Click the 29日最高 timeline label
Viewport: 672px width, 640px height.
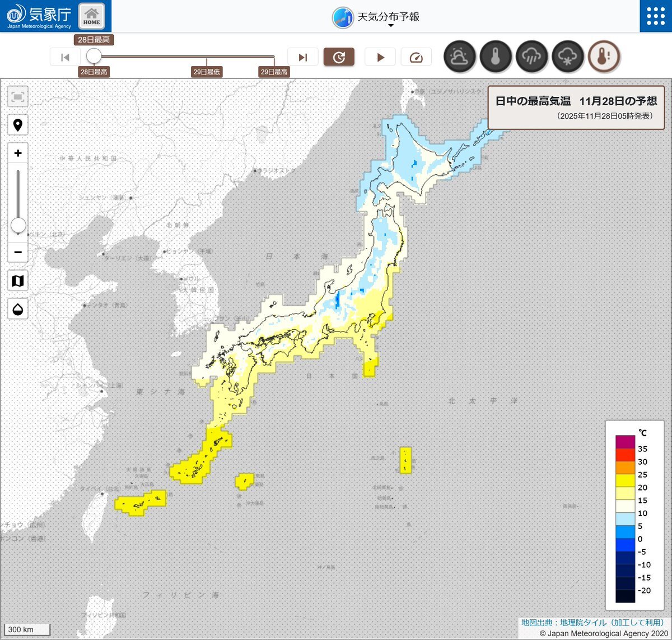coord(274,72)
